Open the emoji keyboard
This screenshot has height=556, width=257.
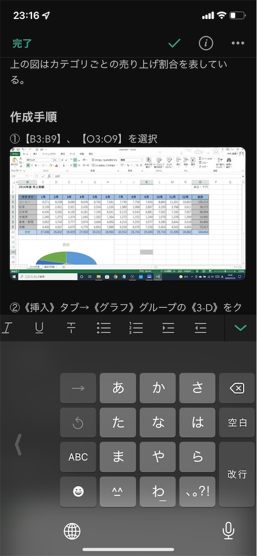(78, 491)
